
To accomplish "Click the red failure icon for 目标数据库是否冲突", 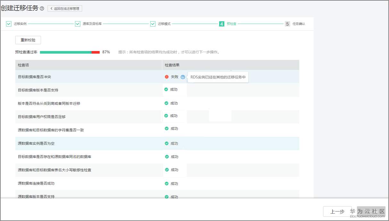I will (167, 77).
